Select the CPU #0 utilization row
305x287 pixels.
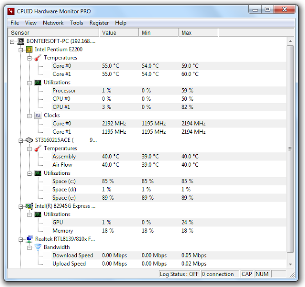[169, 99]
